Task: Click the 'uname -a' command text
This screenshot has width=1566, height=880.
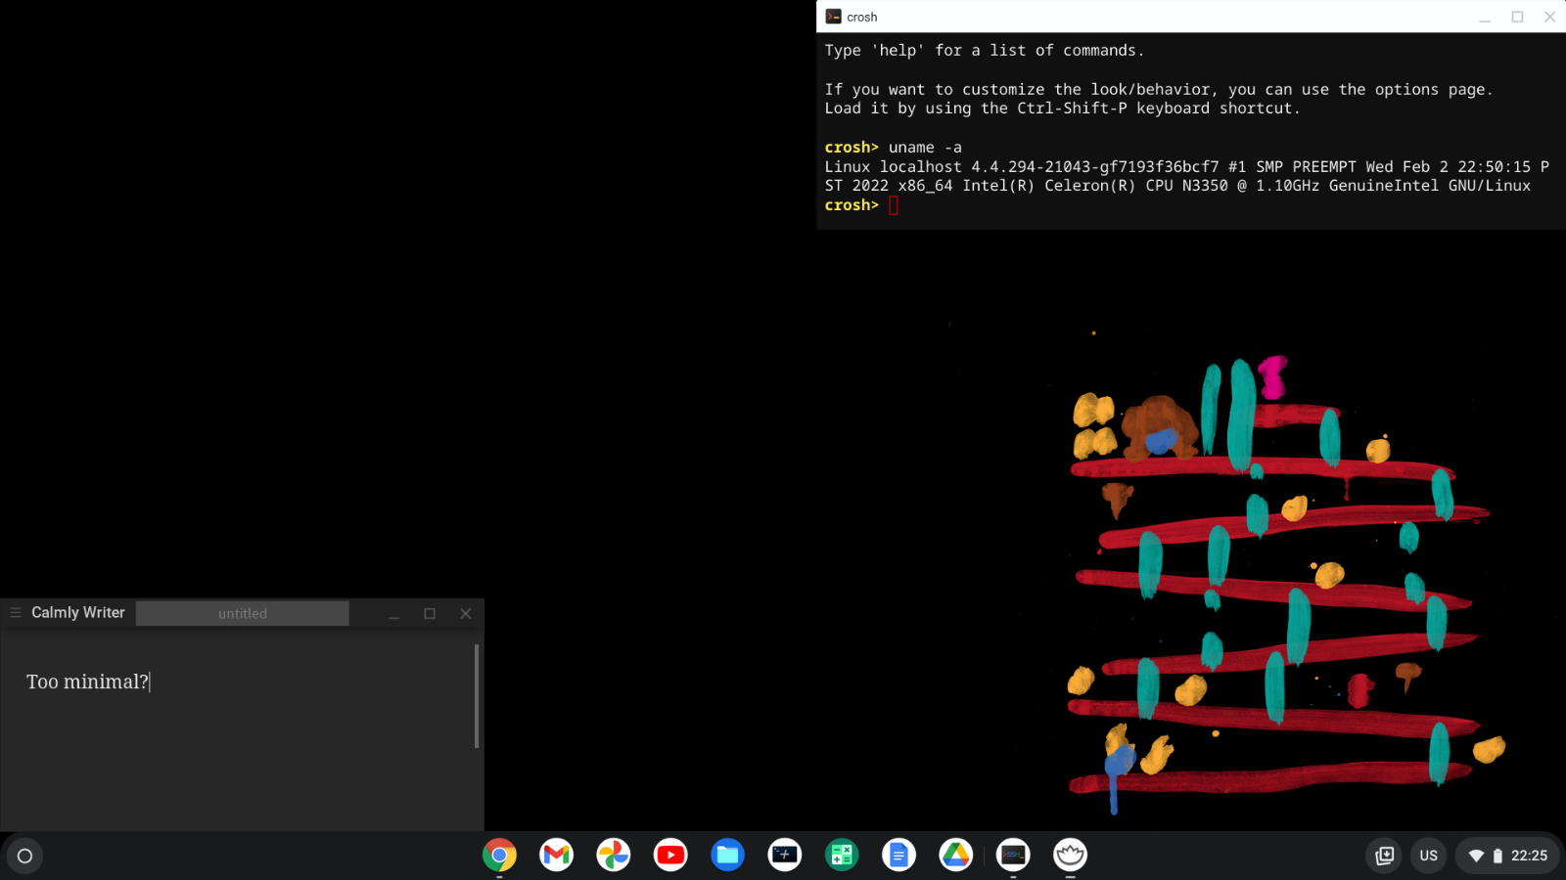Action: (x=925, y=148)
